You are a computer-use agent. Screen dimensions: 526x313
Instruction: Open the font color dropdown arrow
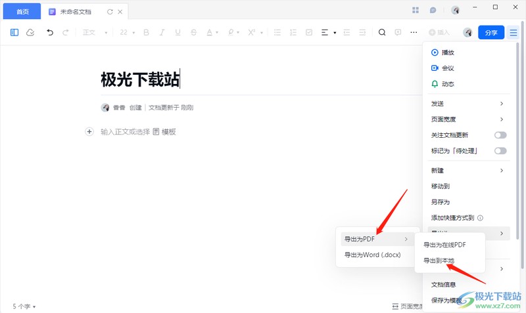pos(217,33)
